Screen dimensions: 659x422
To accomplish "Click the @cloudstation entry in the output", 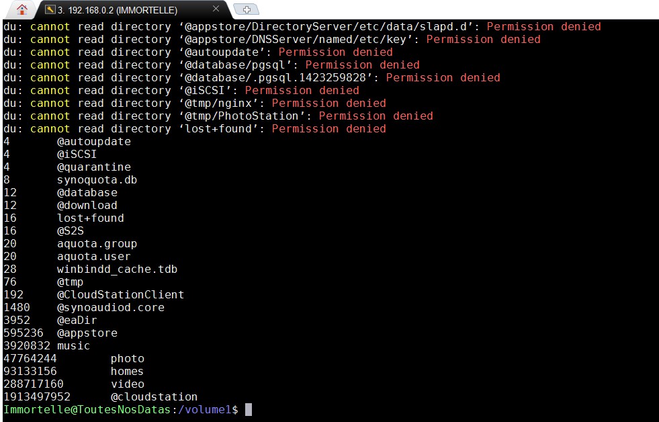I will pyautogui.click(x=154, y=396).
